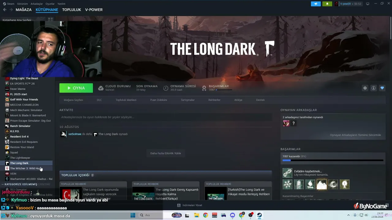The image size is (392, 220).
Task: Click the glowing mountain achievement icon
Action: [322, 184]
